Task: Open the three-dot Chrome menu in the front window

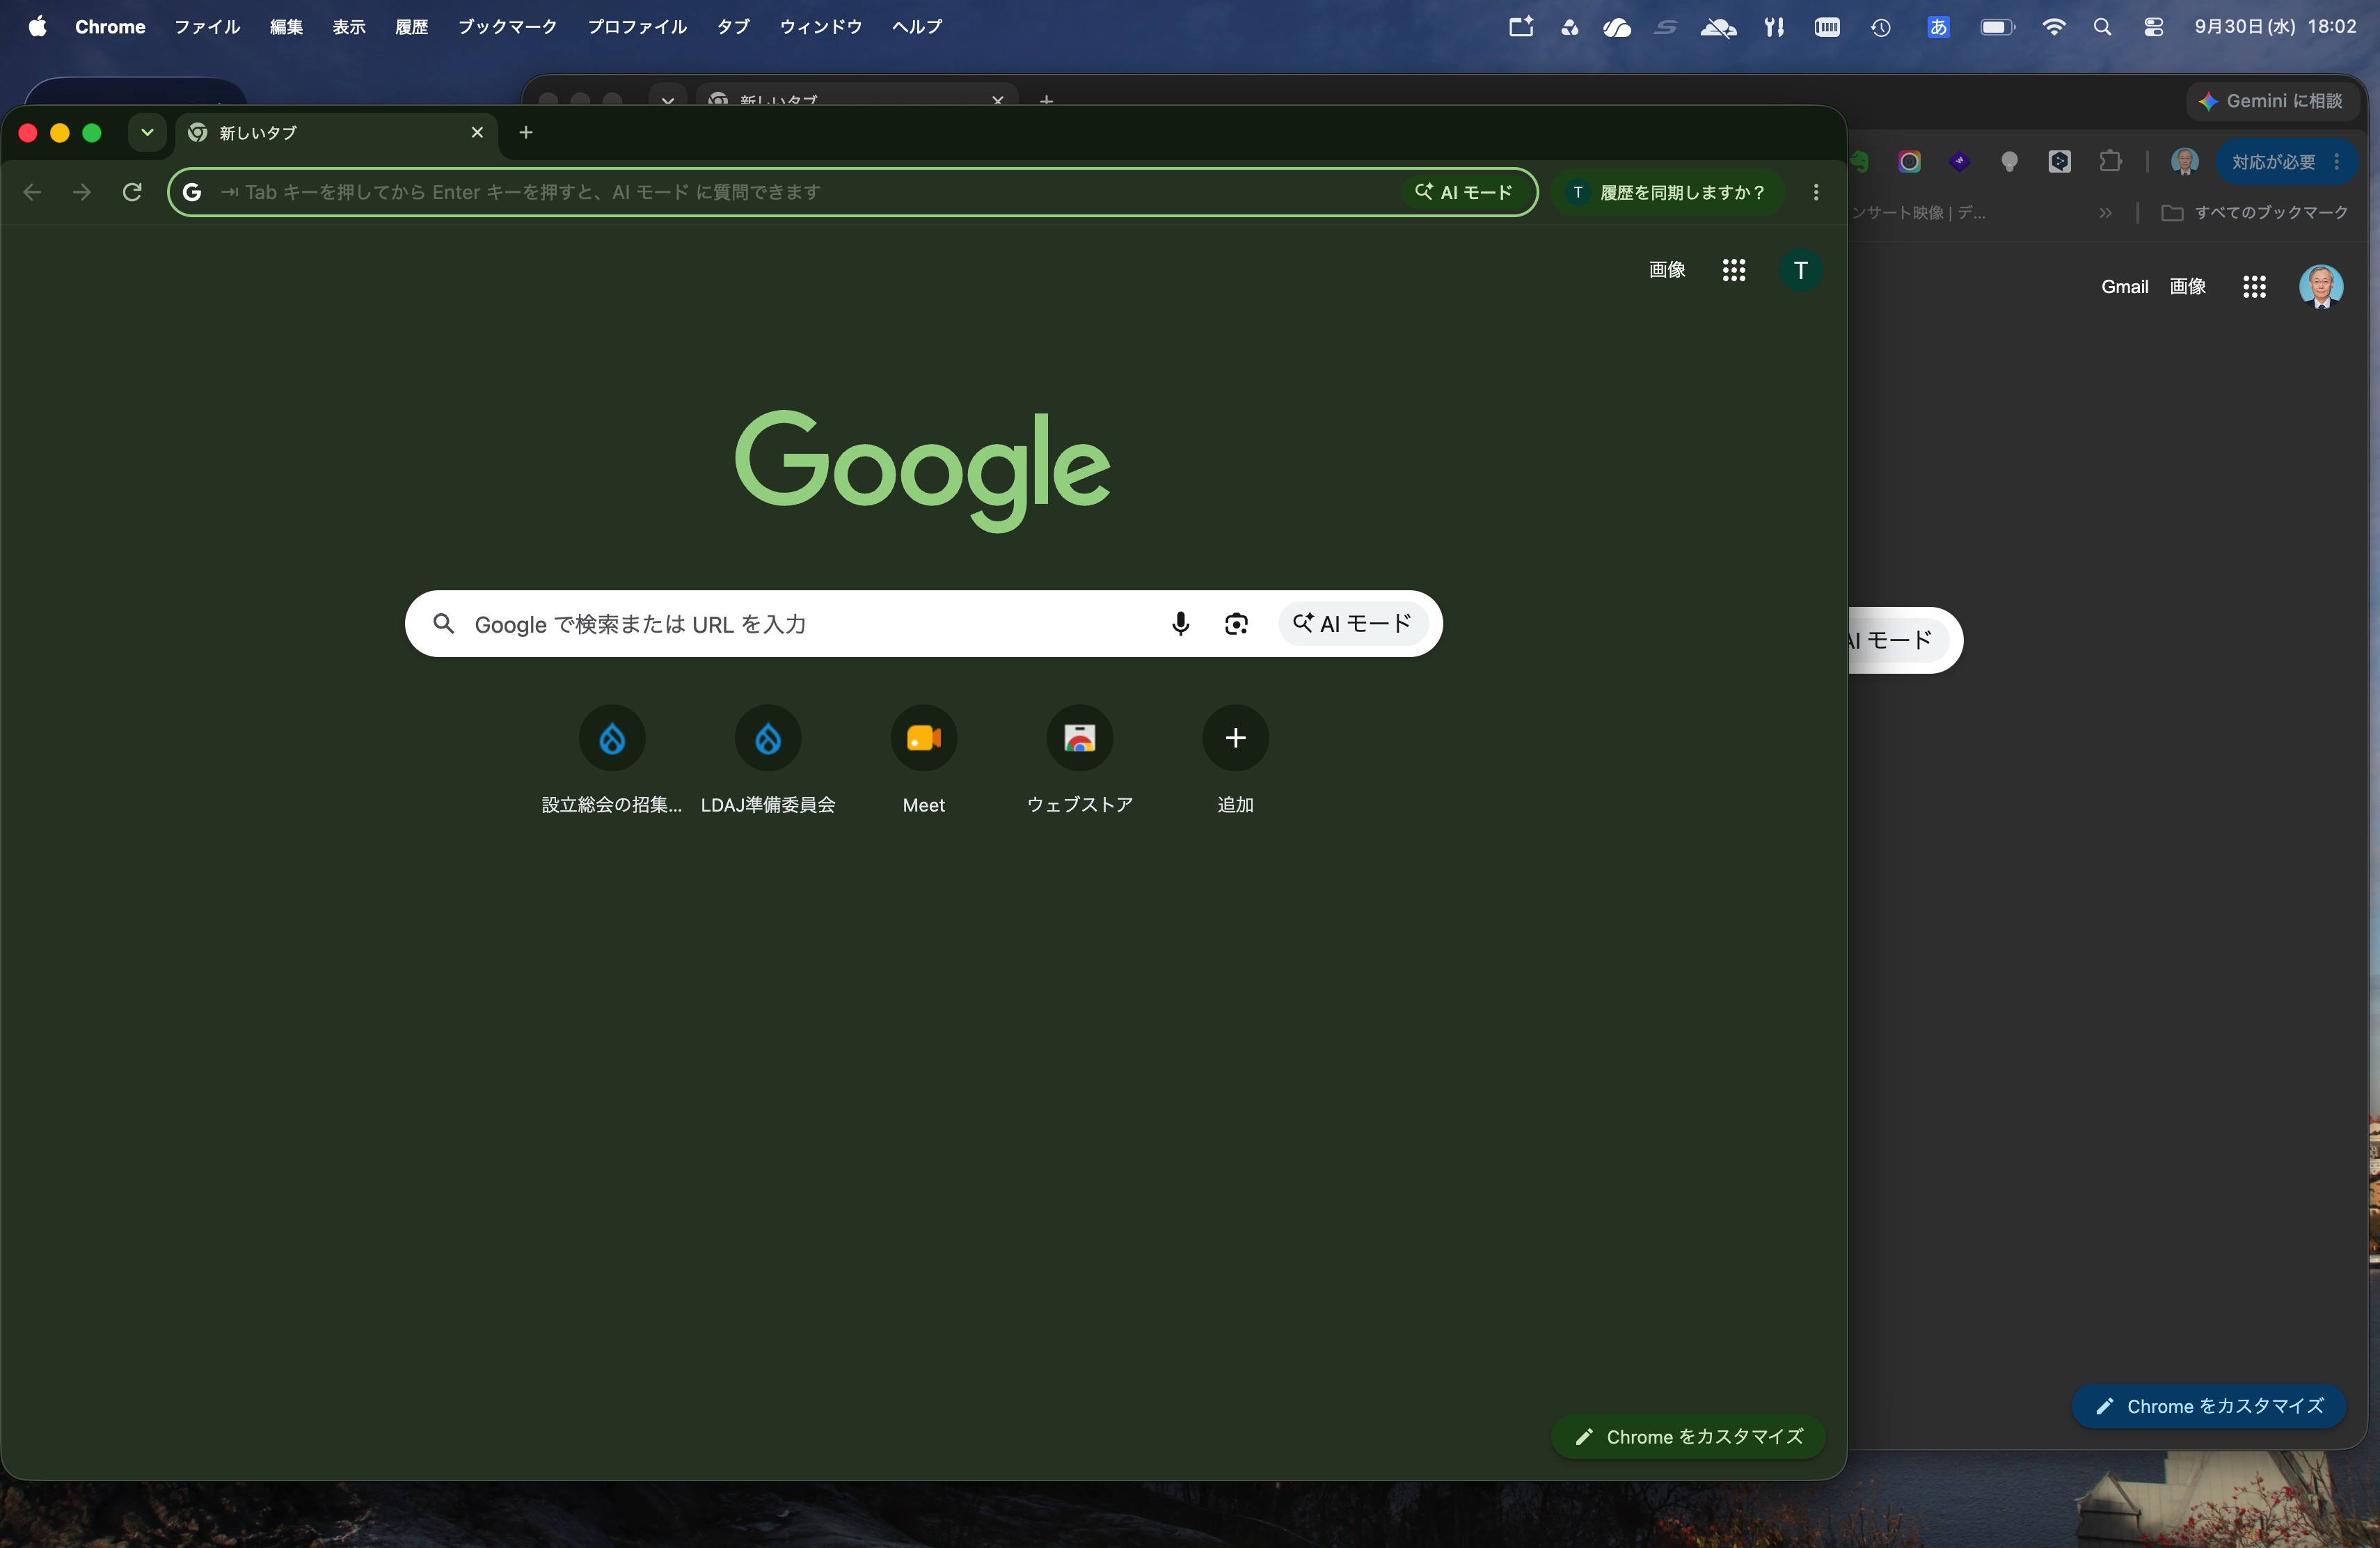Action: pos(1816,192)
